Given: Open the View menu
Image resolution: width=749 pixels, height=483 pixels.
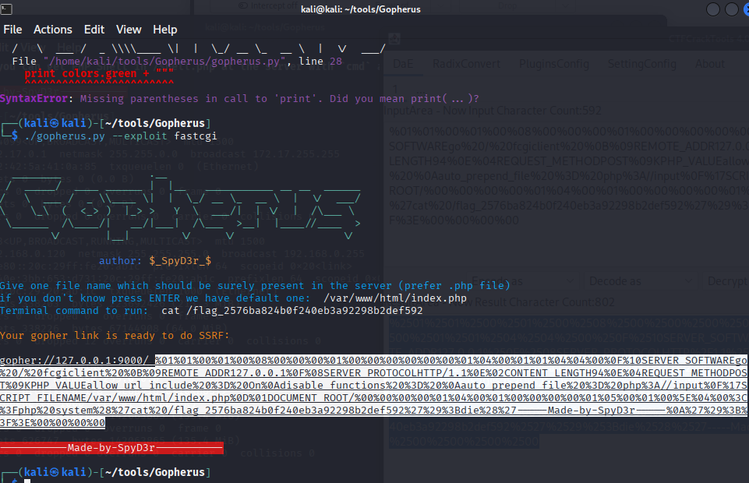Looking at the screenshot, I should coord(129,30).
